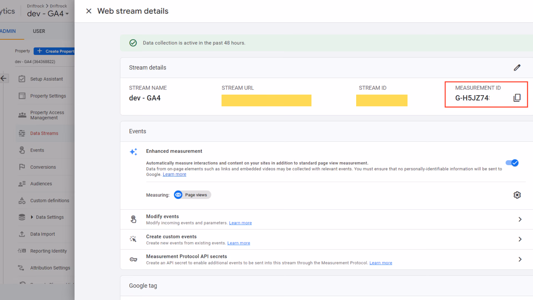Image resolution: width=533 pixels, height=300 pixels.
Task: Close the Web stream details panel
Action: (x=89, y=11)
